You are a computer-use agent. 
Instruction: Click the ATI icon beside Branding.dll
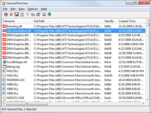click(5, 26)
